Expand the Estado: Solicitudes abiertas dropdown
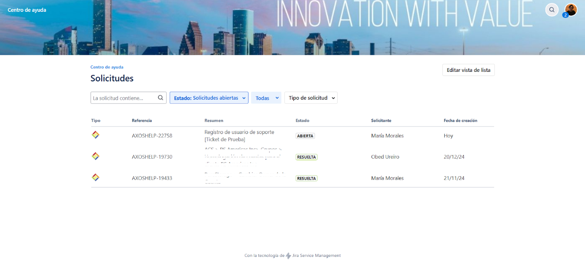Viewport: 585px width, 266px height. 209,98
